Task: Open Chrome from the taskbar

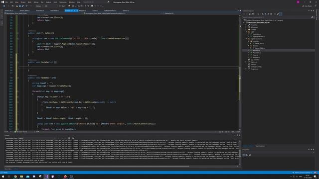Action: [15, 177]
